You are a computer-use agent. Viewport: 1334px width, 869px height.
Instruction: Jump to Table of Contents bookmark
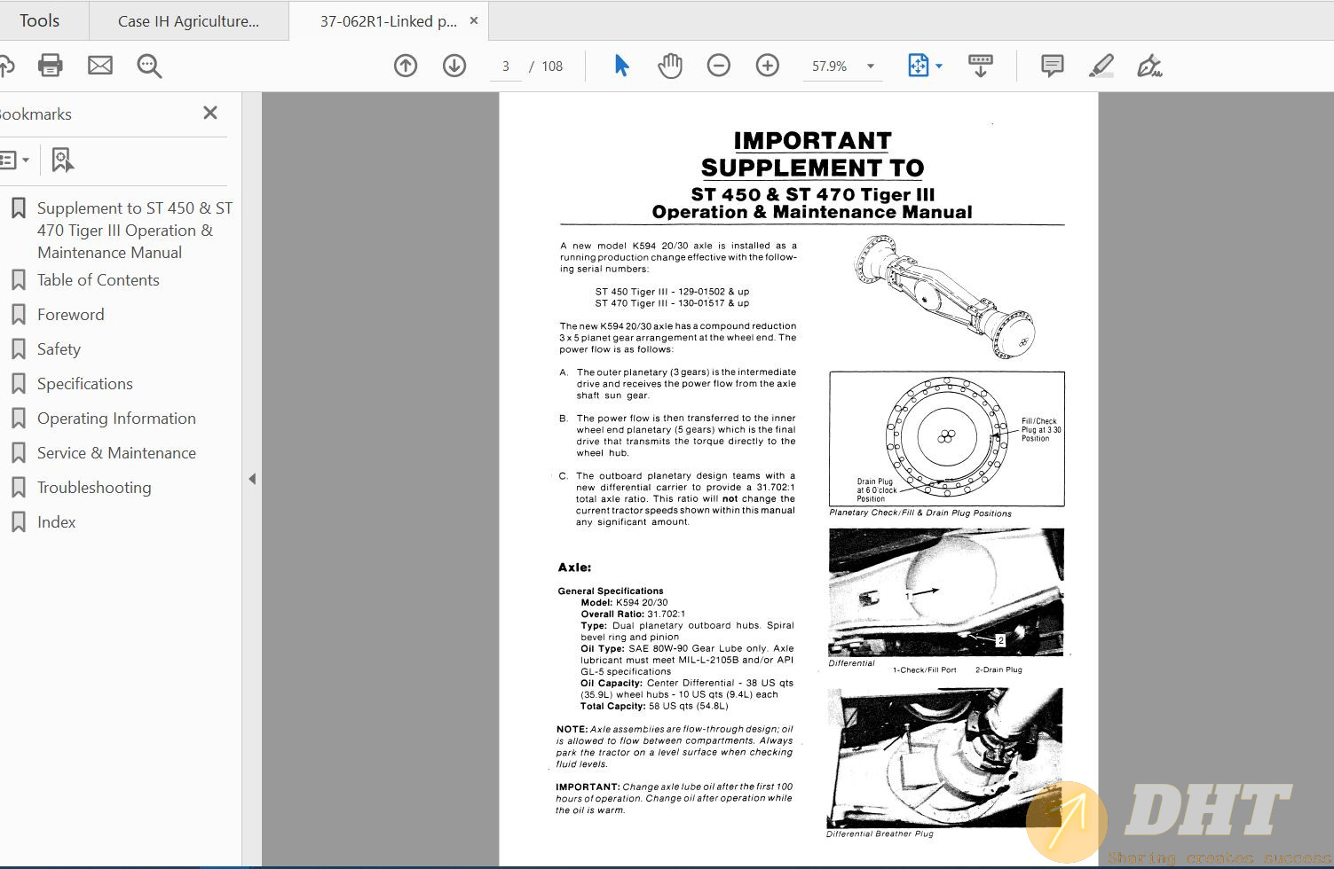click(x=99, y=280)
